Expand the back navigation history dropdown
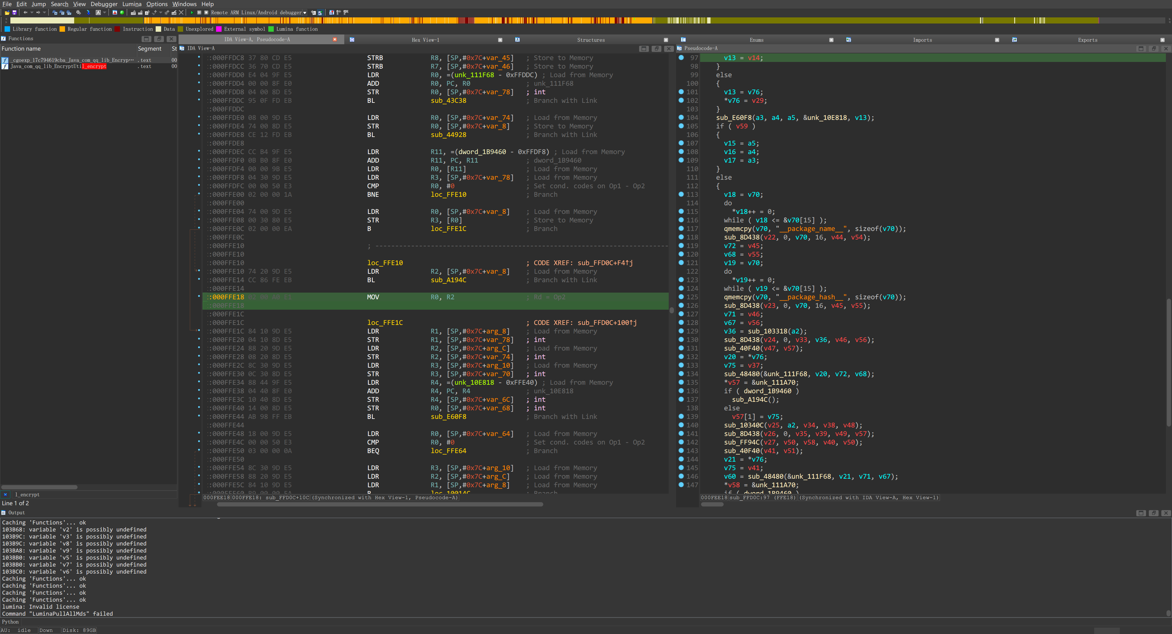The width and height of the screenshot is (1172, 634). click(32, 13)
